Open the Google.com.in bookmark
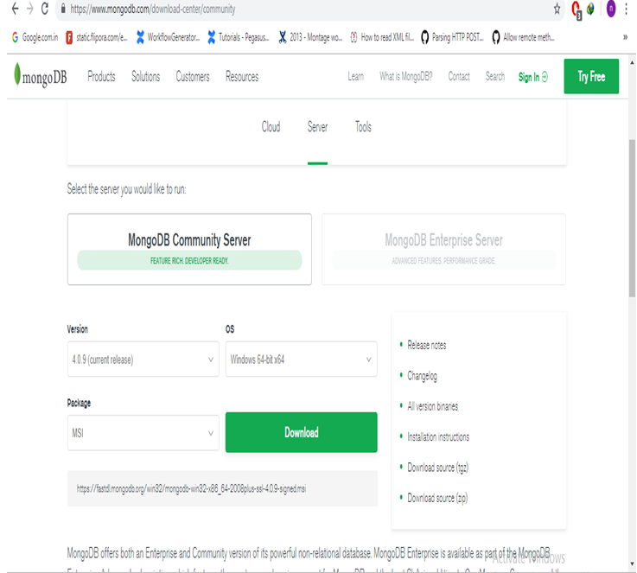The width and height of the screenshot is (637, 573). [x=35, y=37]
